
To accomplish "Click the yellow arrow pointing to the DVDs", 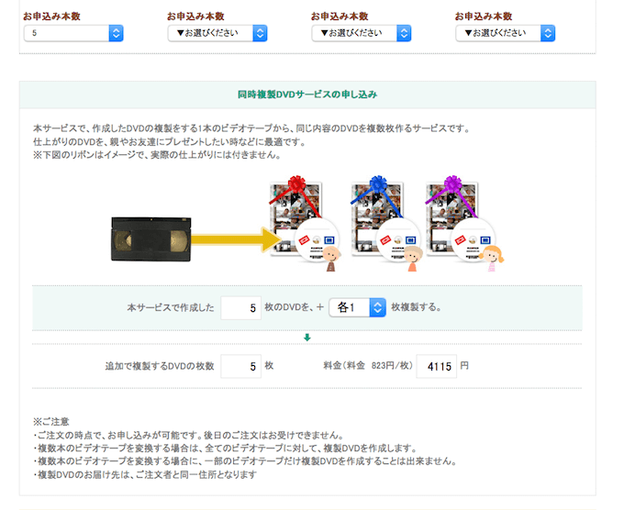I will (x=236, y=239).
